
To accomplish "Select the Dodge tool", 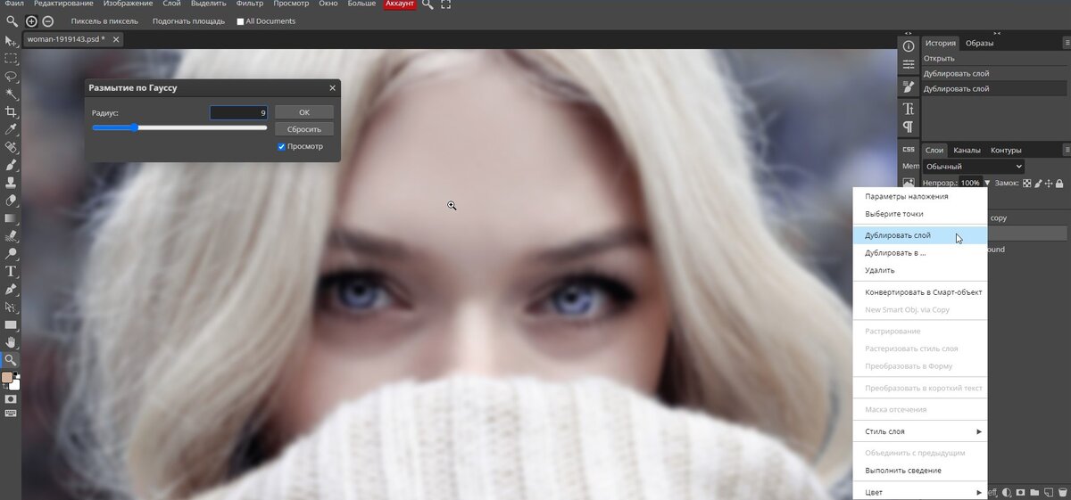I will [x=11, y=253].
